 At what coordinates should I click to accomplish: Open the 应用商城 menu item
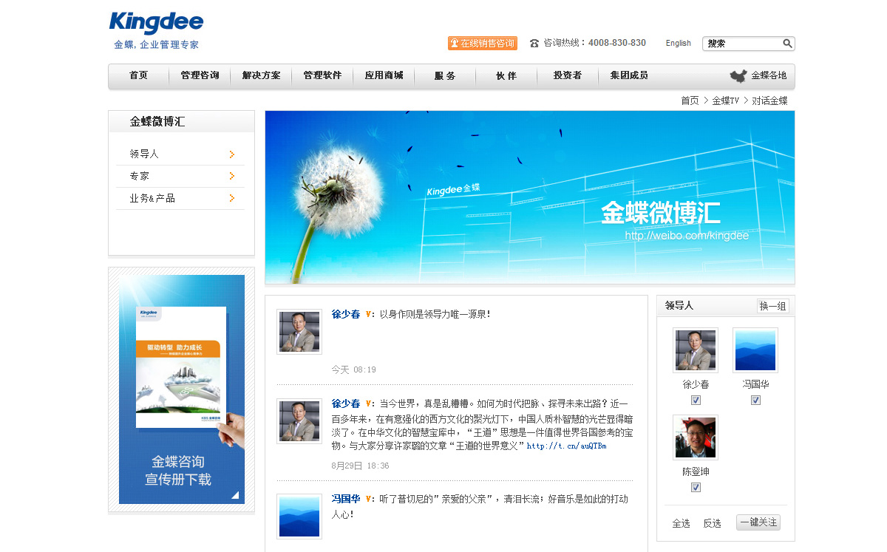coord(384,75)
